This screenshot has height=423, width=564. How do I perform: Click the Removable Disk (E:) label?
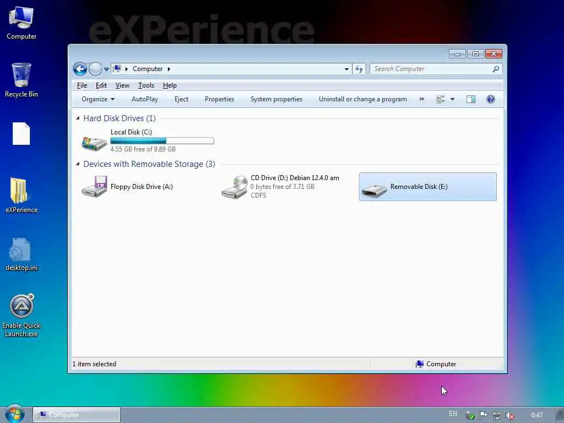[x=419, y=186]
